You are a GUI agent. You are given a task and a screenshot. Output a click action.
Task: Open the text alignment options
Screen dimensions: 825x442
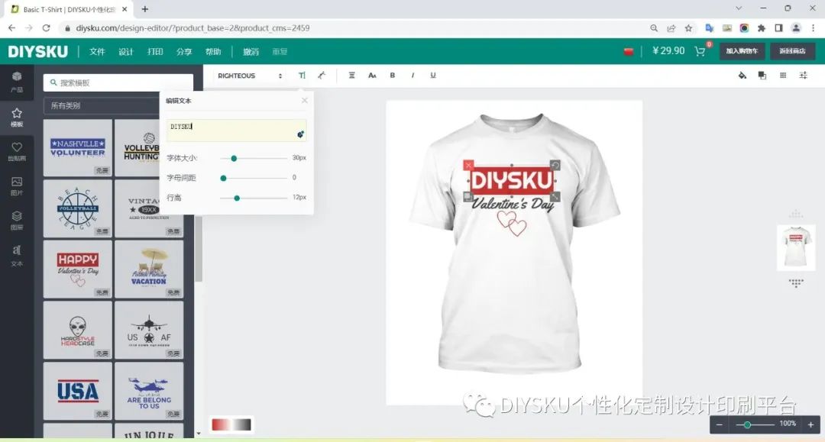tap(351, 76)
